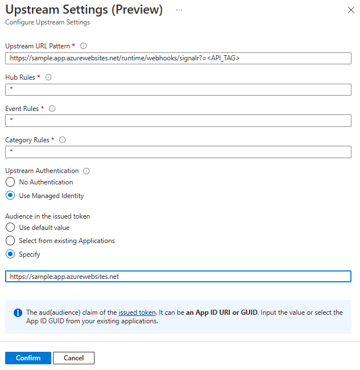Select the Specify audience option
The image size is (360, 370).
point(10,254)
